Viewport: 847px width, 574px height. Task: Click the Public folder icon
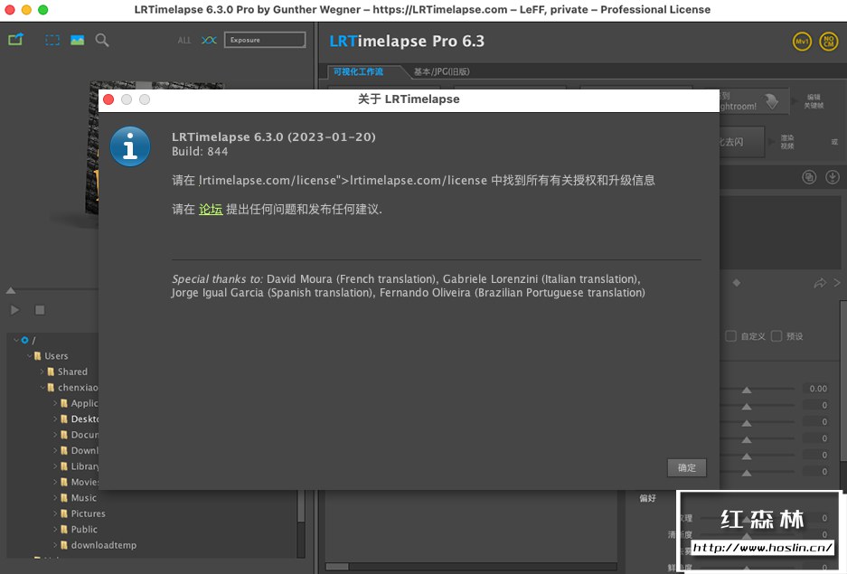[x=64, y=529]
